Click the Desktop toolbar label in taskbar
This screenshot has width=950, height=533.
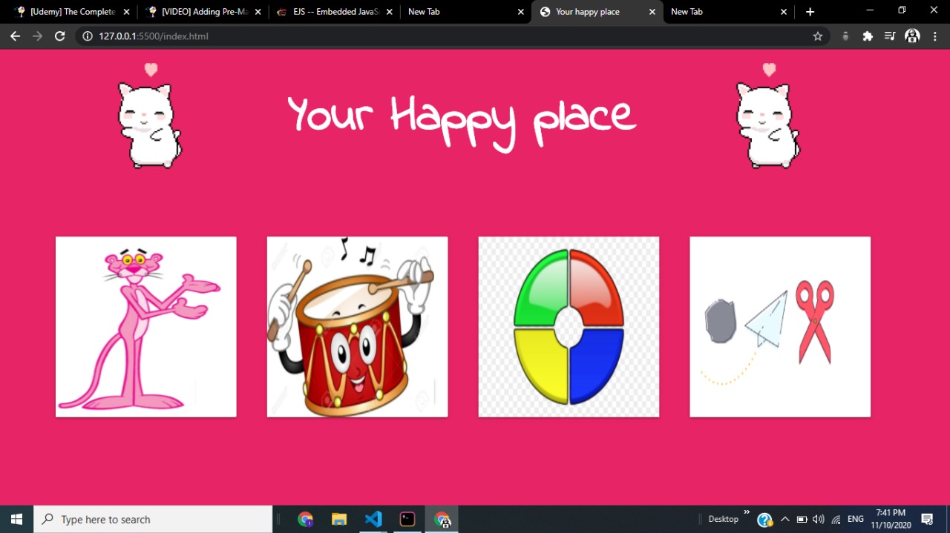tap(724, 519)
